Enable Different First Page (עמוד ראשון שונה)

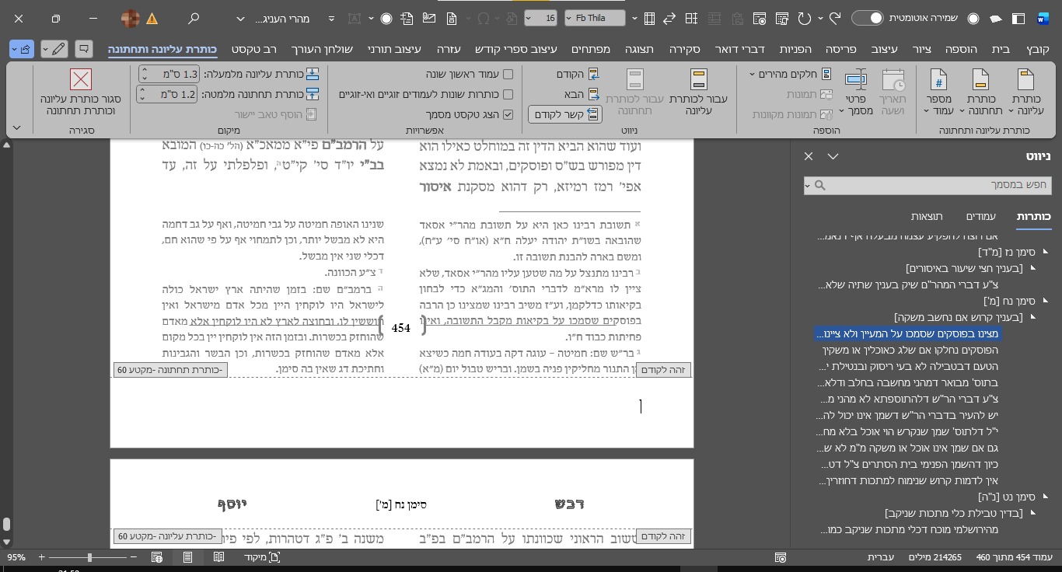click(508, 75)
